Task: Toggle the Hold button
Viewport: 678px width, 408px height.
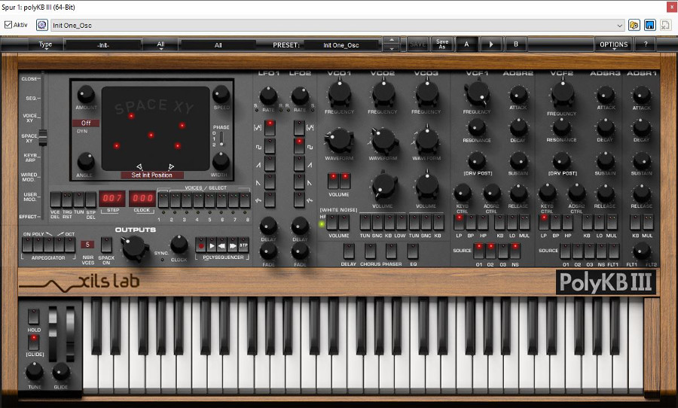Action: click(x=34, y=317)
